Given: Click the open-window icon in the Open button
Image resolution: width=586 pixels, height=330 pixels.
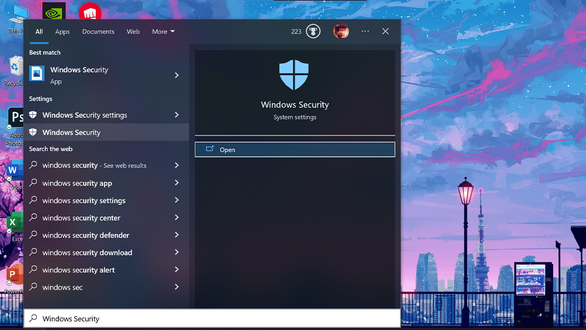Looking at the screenshot, I should [210, 149].
